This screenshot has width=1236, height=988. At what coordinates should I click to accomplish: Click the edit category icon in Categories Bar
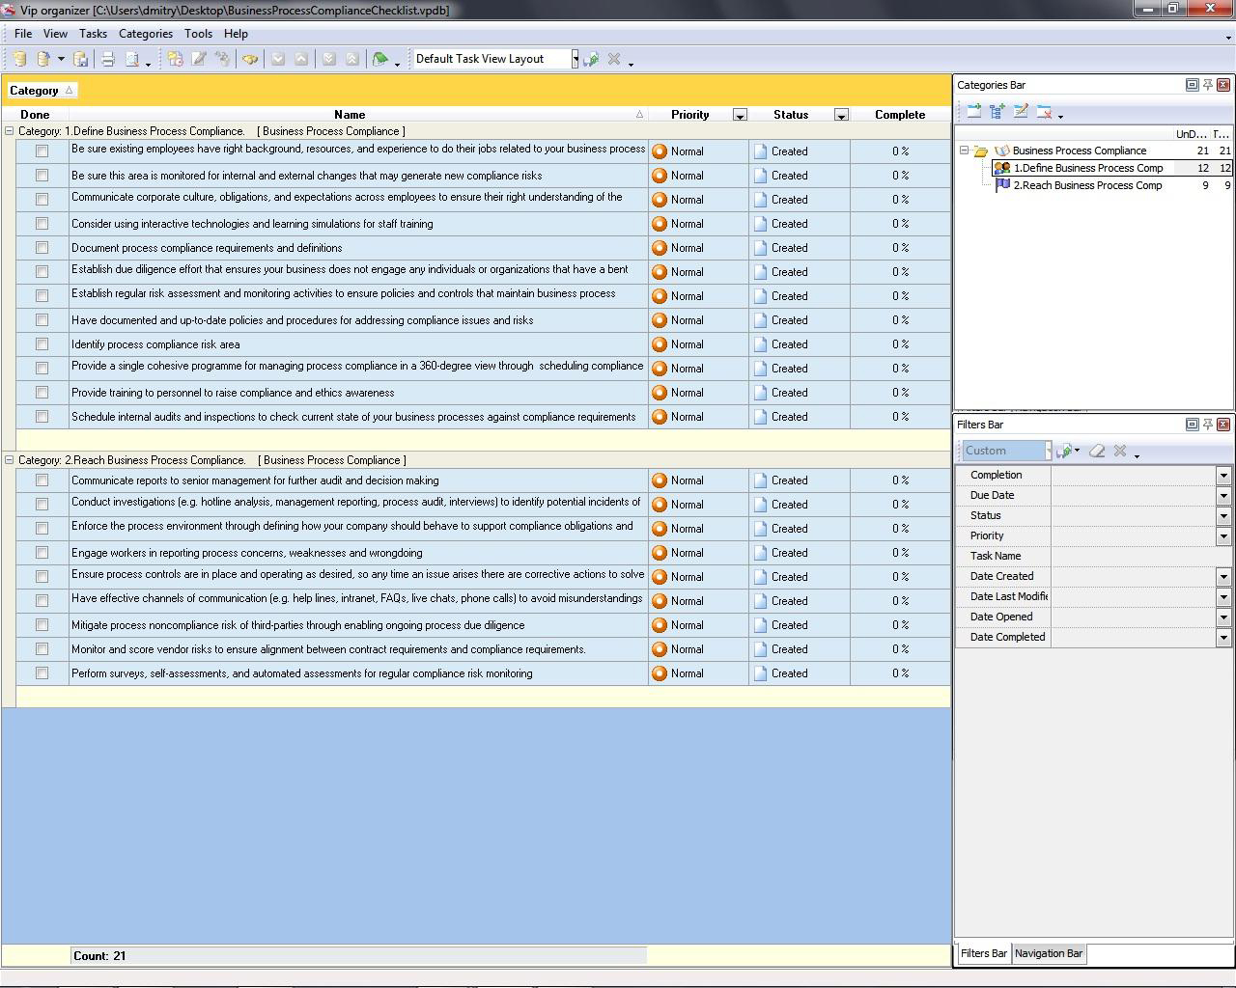point(1021,112)
